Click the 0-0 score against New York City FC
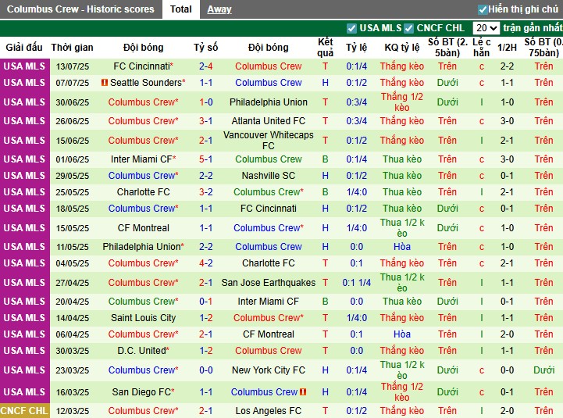Screen dimensions: 563x418 click(205, 370)
